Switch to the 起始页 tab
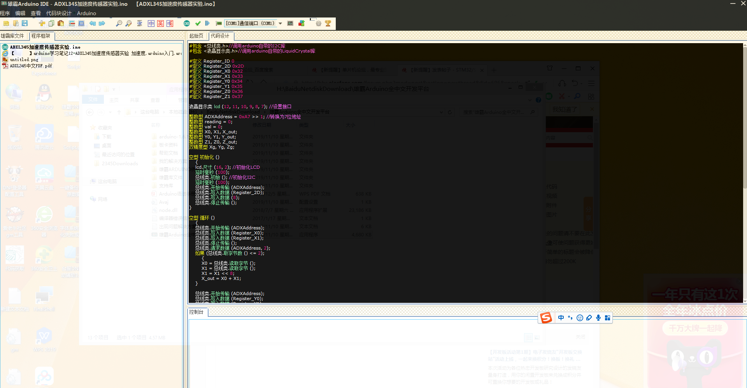 click(196, 36)
